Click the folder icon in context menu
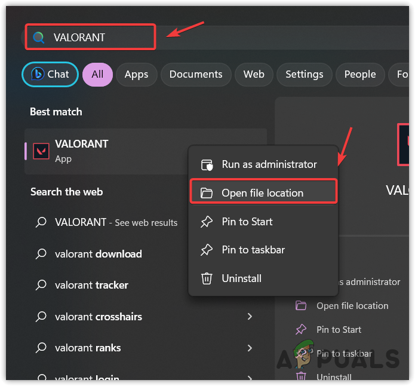This screenshot has height=386, width=415. tap(207, 193)
